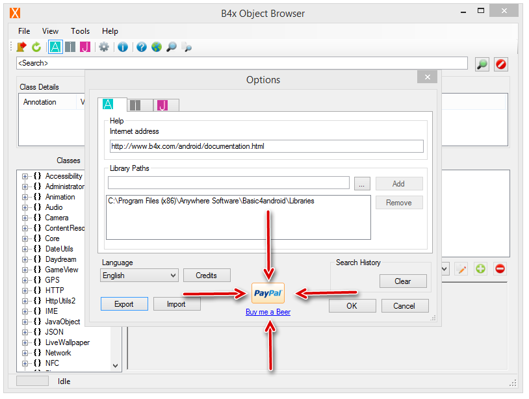The image size is (529, 399).
Task: Click the document search toolbar icon
Action: coord(187,47)
